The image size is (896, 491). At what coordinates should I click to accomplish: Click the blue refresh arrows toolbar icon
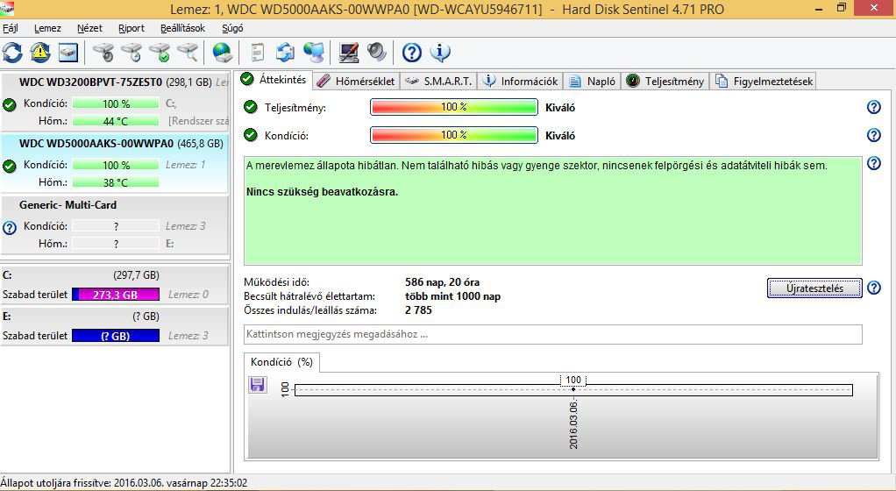point(12,53)
